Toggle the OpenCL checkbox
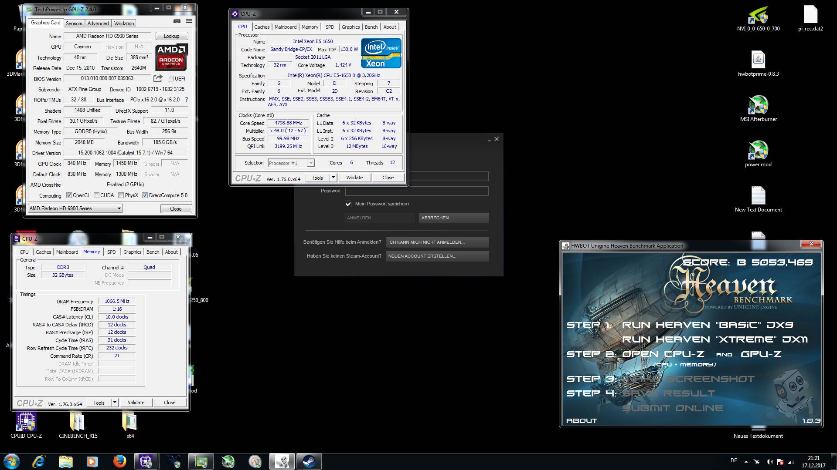 point(69,195)
